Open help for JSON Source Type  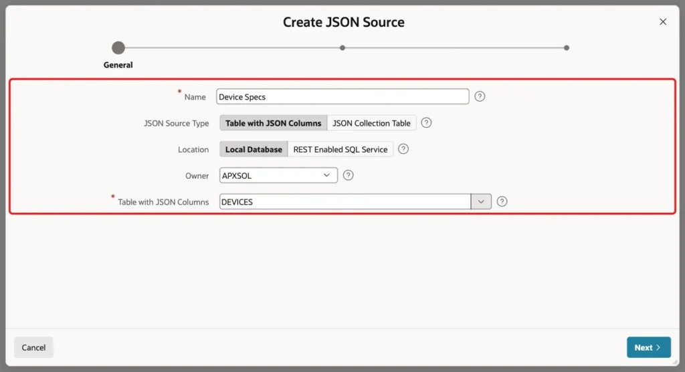pyautogui.click(x=426, y=123)
